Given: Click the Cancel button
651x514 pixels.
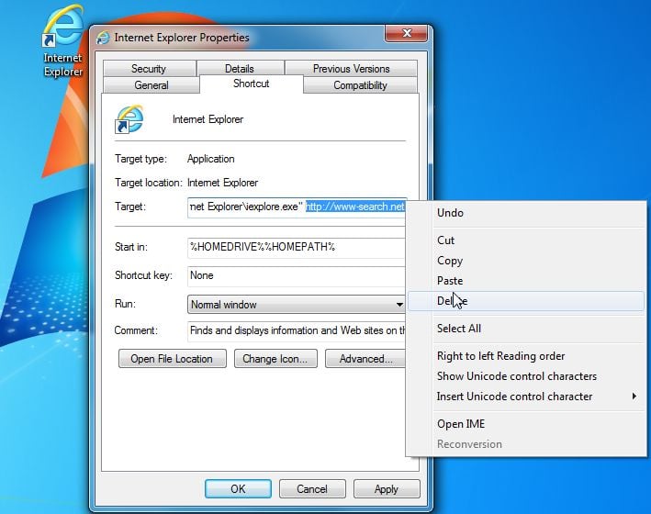Looking at the screenshot, I should click(x=312, y=488).
